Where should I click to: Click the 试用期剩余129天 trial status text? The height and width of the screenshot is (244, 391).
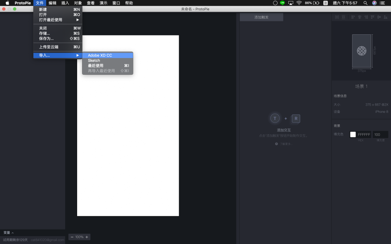pyautogui.click(x=15, y=240)
